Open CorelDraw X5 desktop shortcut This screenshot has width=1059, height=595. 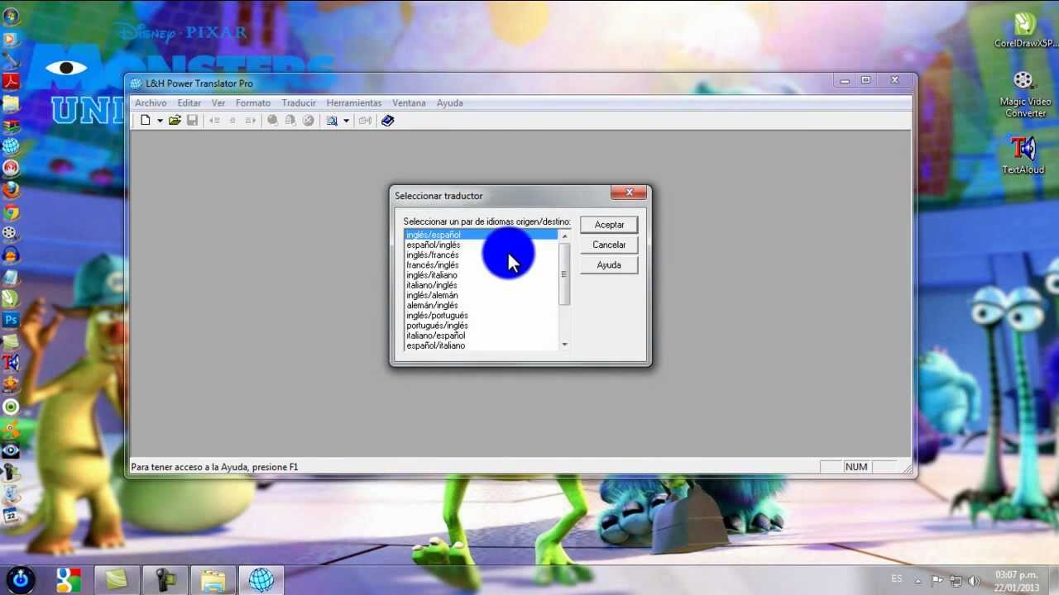tap(1025, 30)
